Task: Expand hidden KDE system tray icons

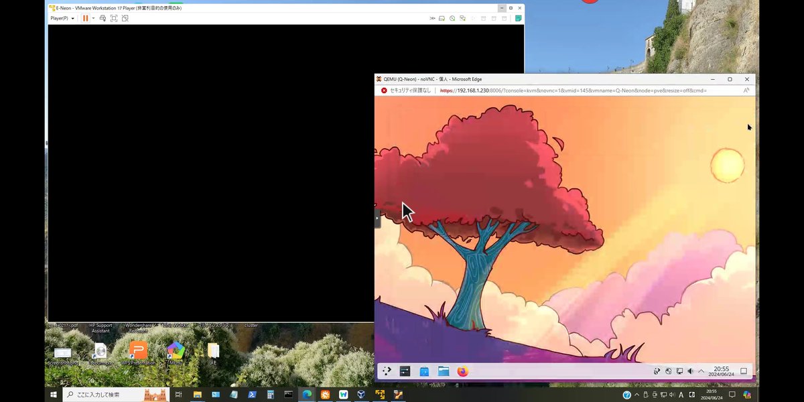Action: 701,371
